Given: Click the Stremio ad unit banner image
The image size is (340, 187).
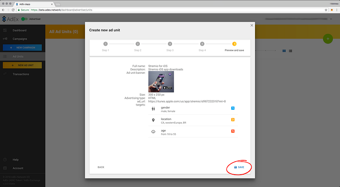Looking at the screenshot, I should pyautogui.click(x=161, y=82).
